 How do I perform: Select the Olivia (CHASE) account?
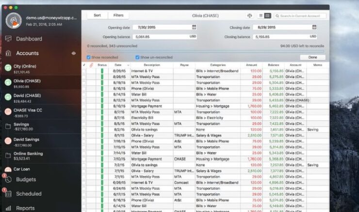pyautogui.click(x=41, y=83)
